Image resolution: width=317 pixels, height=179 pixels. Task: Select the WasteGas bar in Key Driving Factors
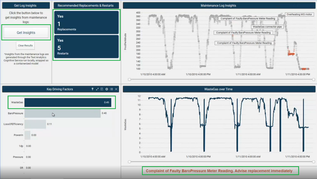[x=68, y=102]
